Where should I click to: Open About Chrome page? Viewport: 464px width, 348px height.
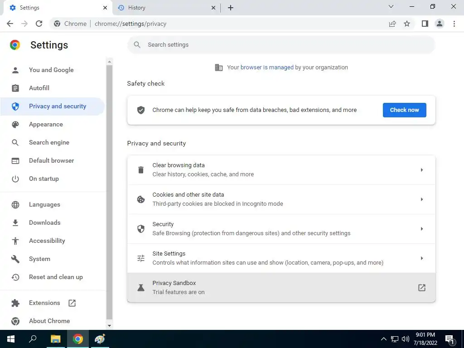(52, 321)
